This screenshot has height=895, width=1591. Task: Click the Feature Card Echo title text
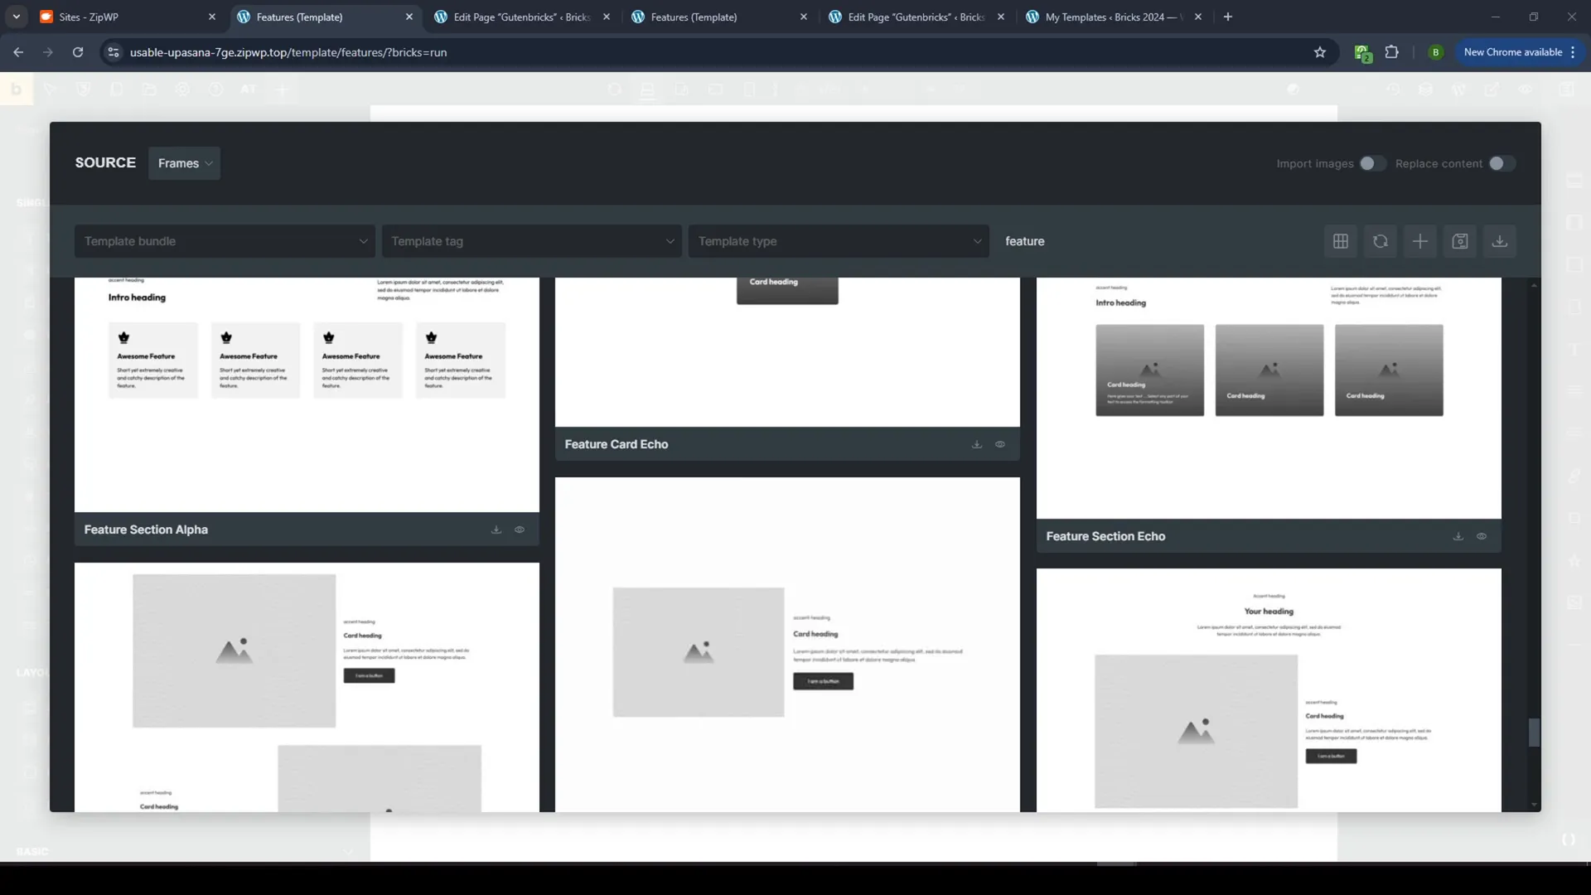pyautogui.click(x=617, y=444)
